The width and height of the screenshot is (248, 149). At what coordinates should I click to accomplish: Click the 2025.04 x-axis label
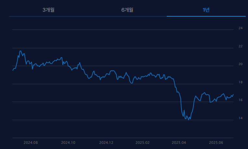tap(179, 143)
